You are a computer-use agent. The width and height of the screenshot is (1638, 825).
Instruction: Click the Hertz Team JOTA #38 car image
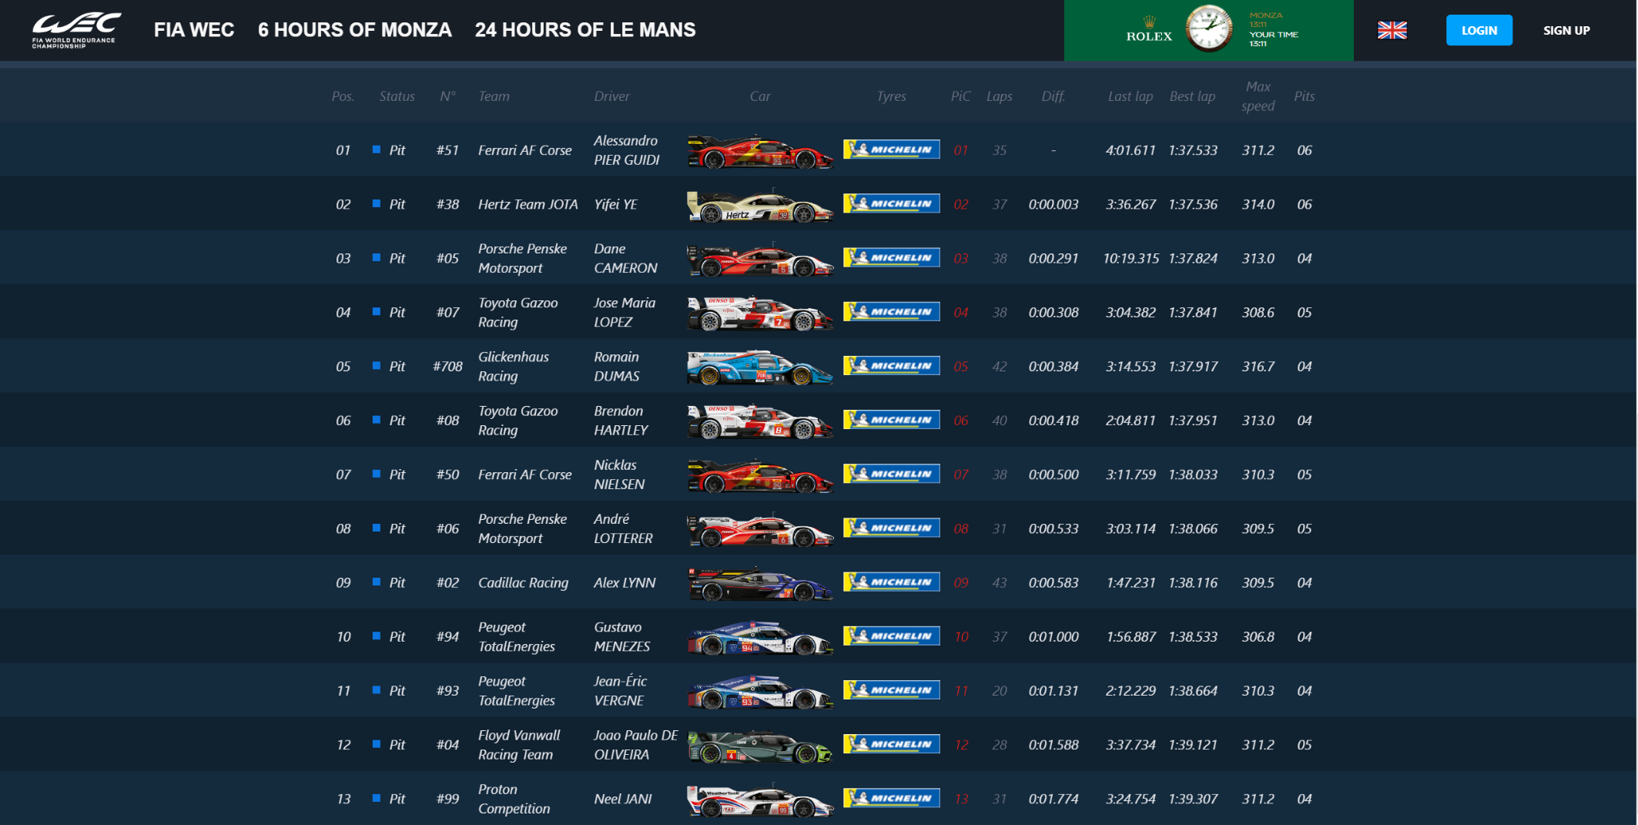point(759,205)
